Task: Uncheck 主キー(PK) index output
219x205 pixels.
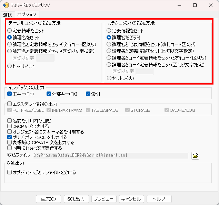Action: click(9, 94)
